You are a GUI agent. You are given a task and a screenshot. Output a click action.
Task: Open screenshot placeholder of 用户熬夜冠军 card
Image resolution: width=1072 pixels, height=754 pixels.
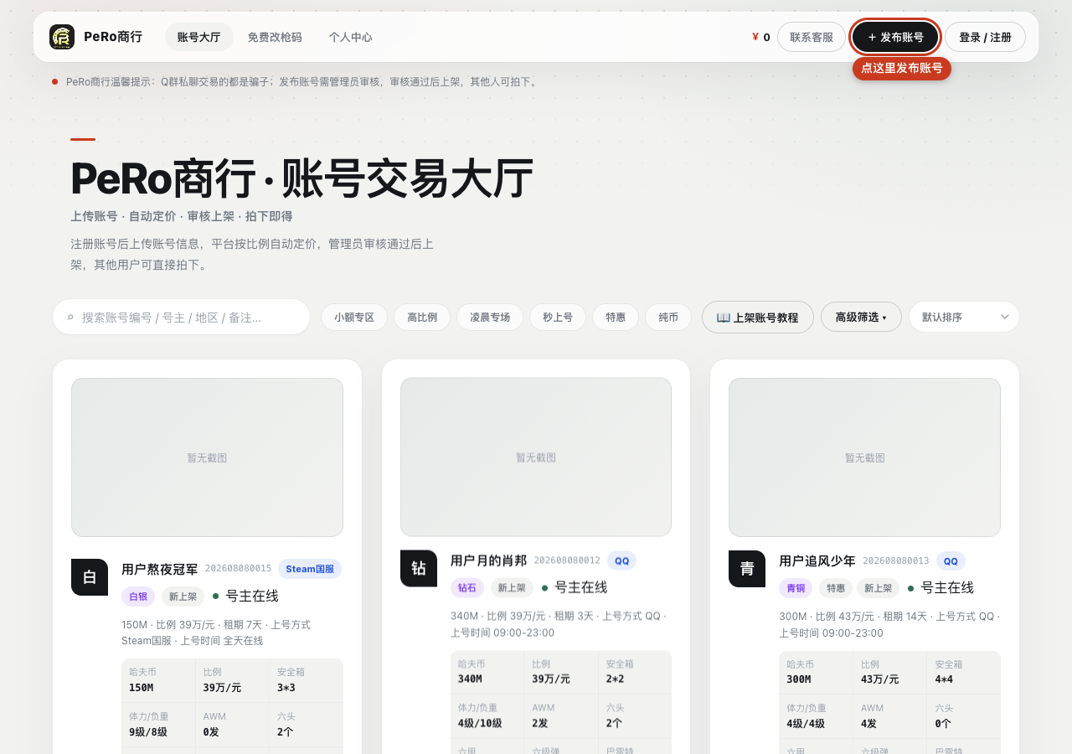click(x=207, y=457)
